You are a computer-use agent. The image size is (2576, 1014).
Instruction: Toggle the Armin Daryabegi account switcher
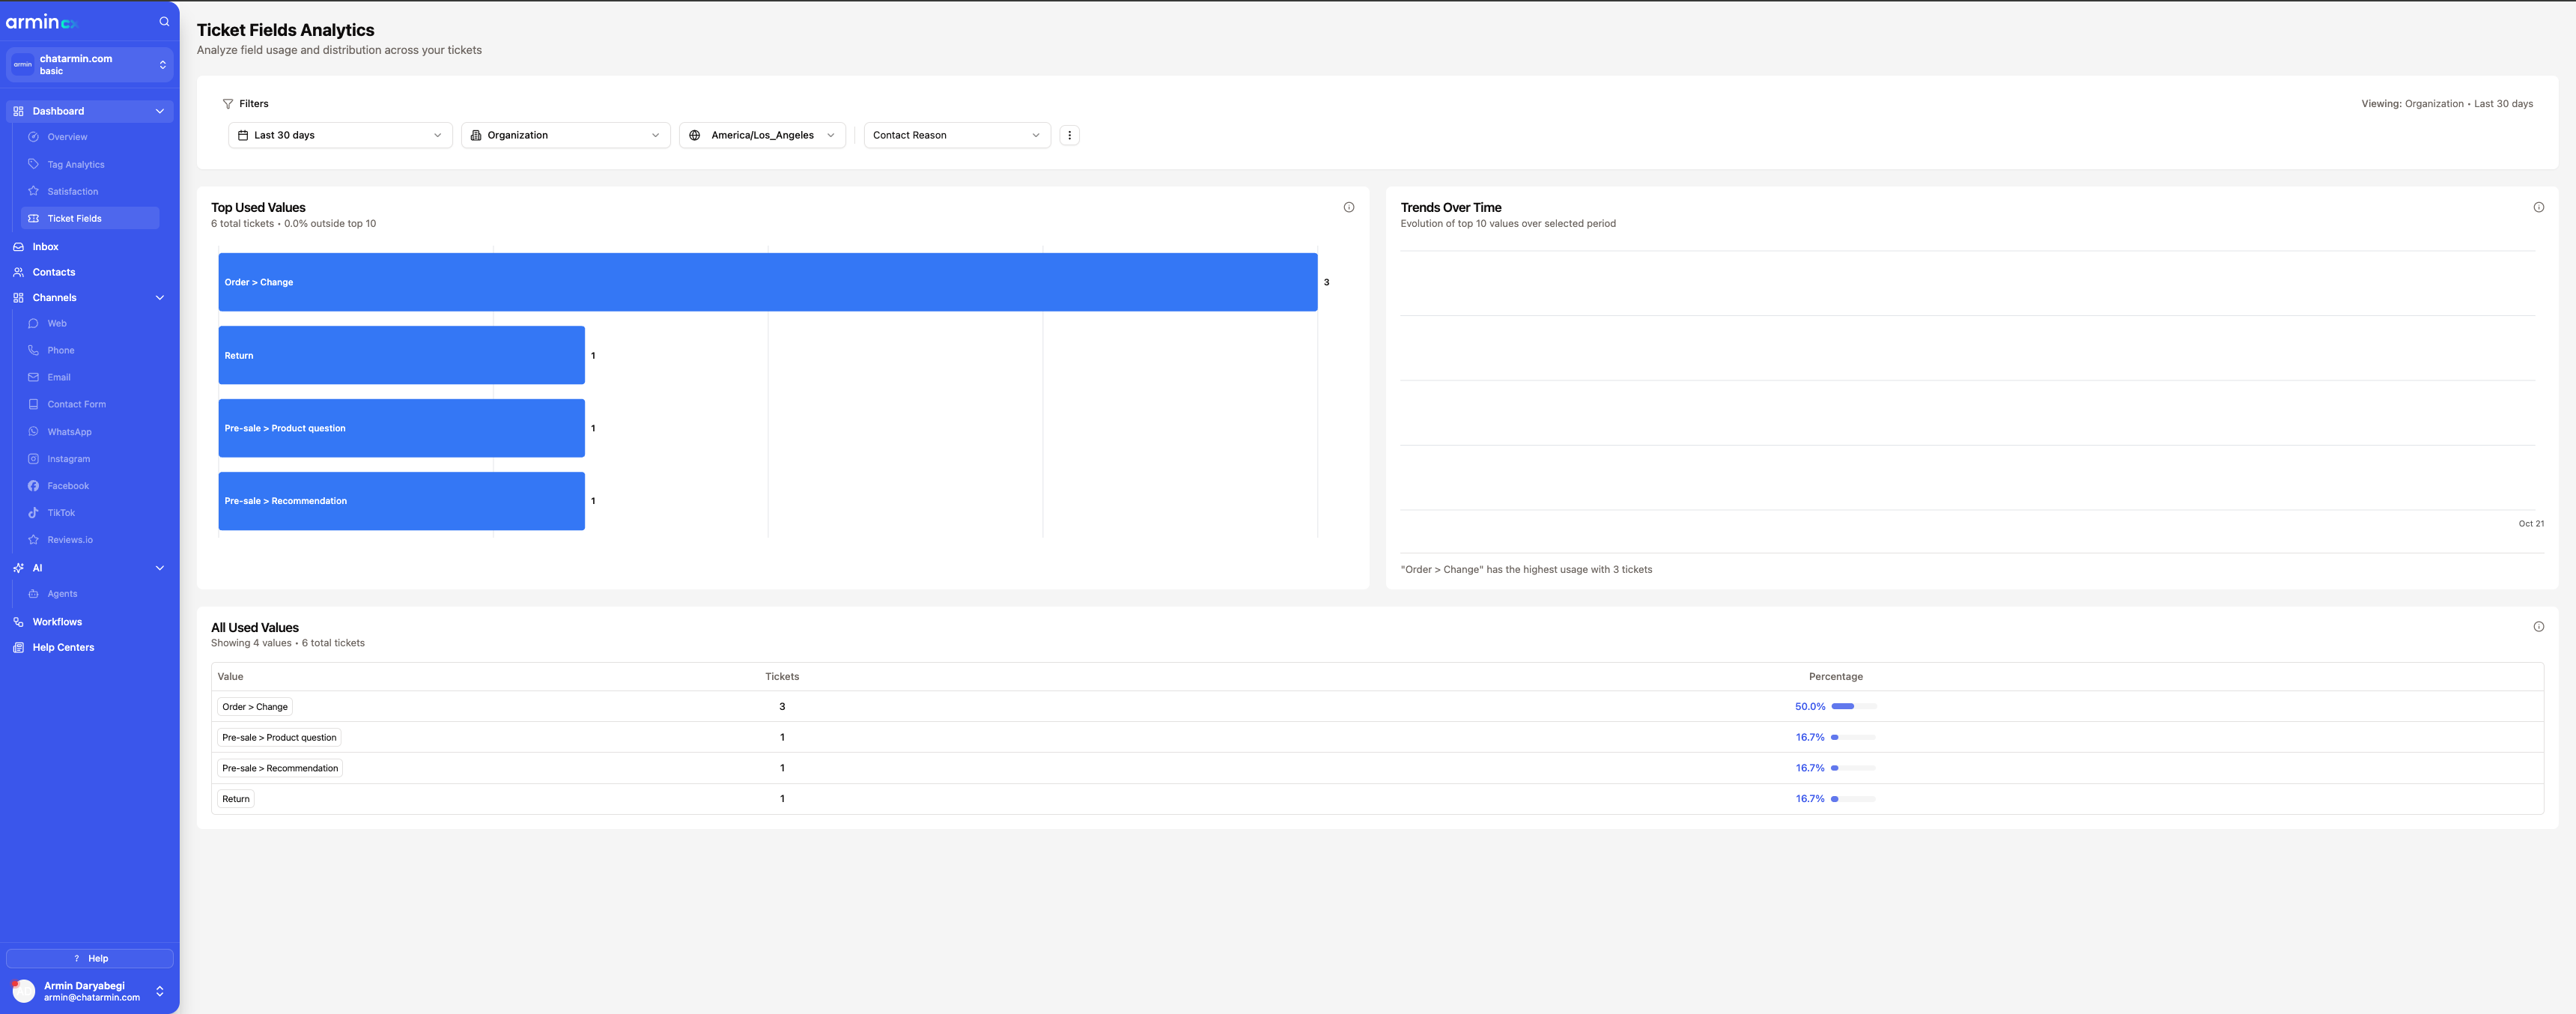(160, 991)
